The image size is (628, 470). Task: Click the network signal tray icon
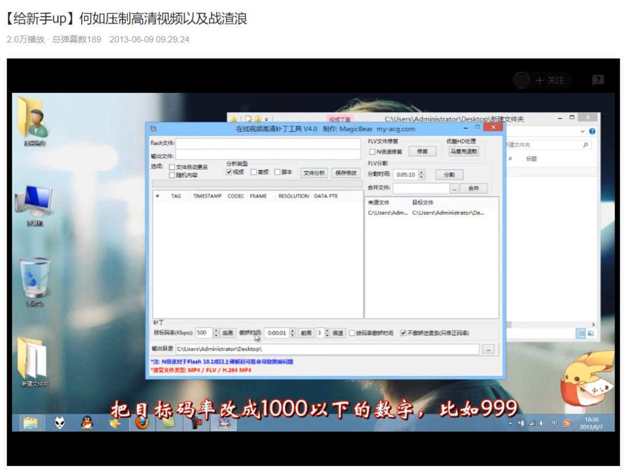531,423
